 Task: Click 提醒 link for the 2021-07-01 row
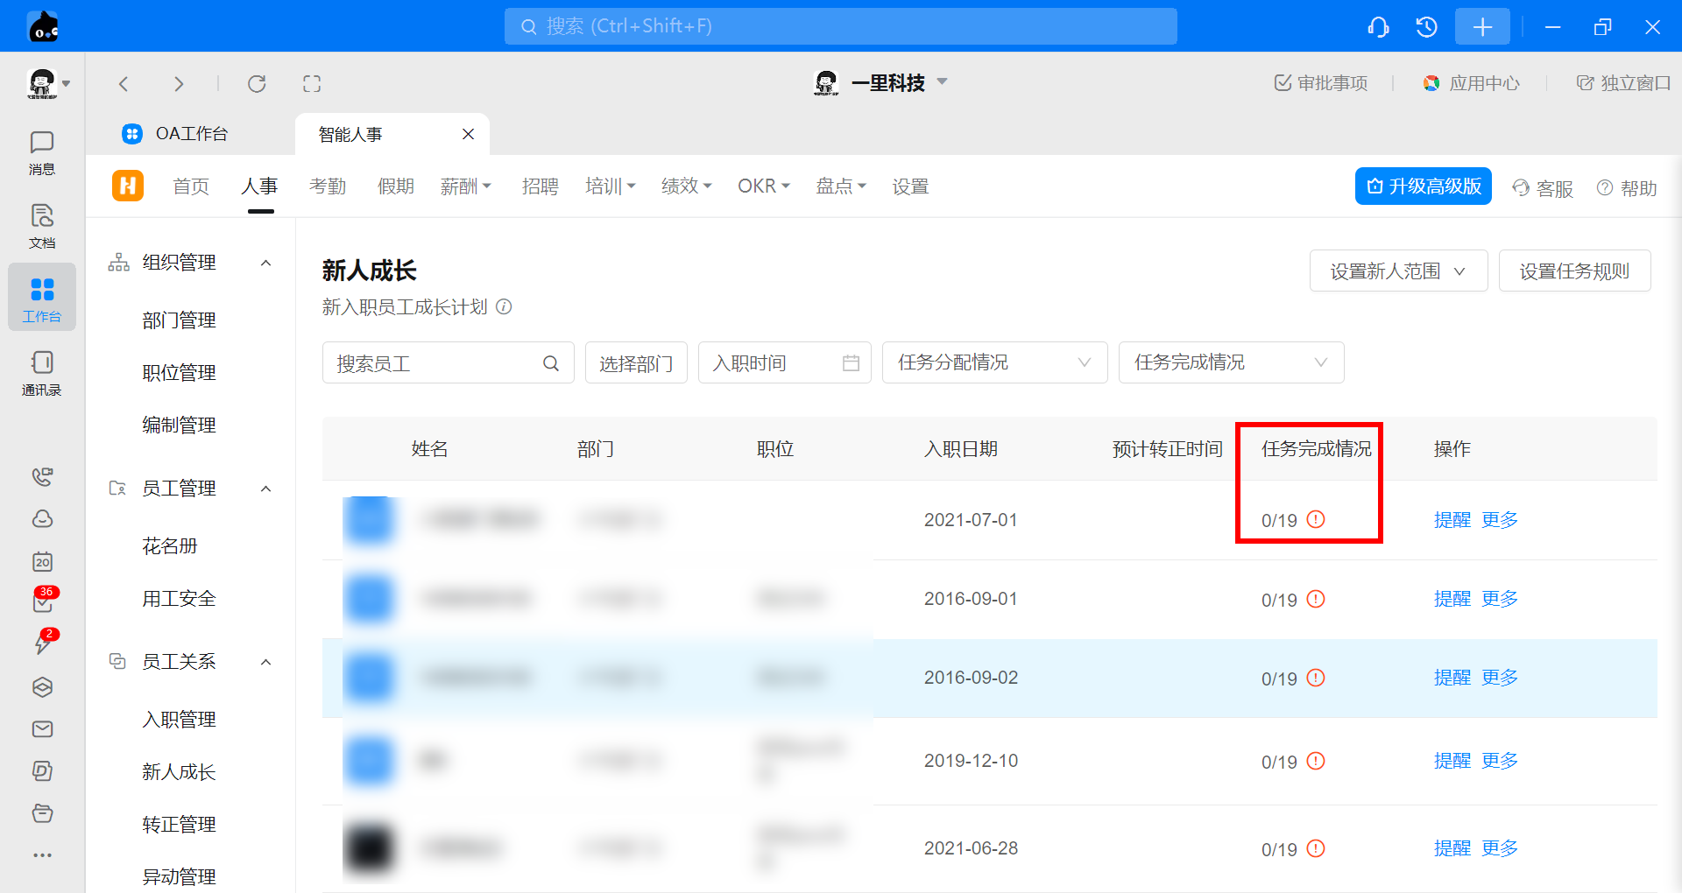[1452, 520]
